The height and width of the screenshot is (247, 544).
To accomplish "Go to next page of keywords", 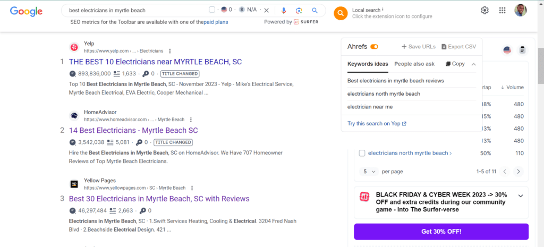I will 518,172.
